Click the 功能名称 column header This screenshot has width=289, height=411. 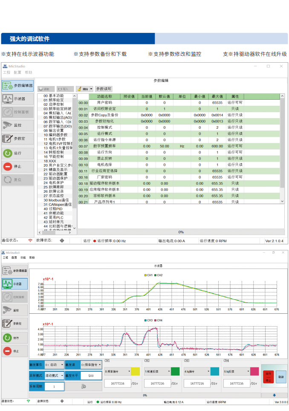104,96
